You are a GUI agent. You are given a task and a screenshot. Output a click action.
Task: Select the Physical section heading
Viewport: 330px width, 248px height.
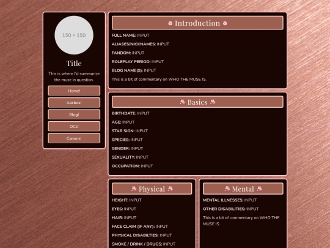[x=152, y=189]
